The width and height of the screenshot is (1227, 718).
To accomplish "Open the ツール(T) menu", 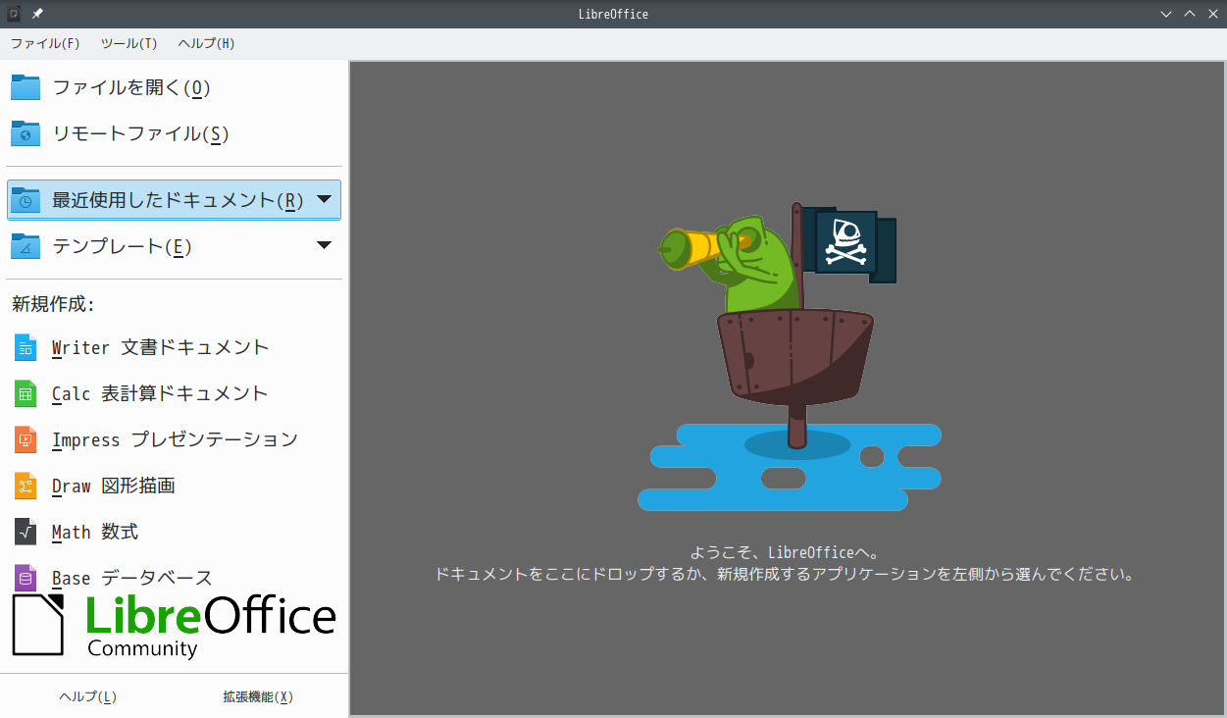I will point(128,43).
